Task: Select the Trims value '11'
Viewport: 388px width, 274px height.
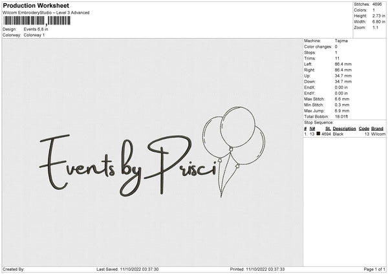Action: tap(337, 58)
